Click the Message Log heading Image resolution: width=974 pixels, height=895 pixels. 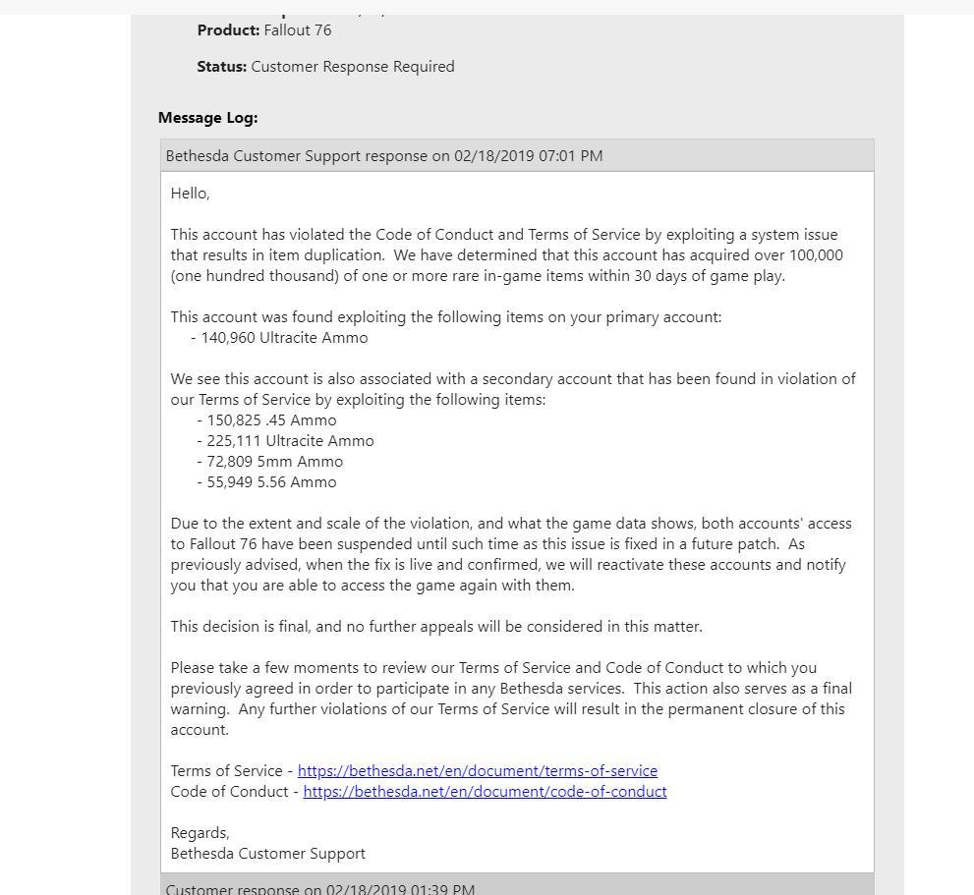tap(207, 118)
